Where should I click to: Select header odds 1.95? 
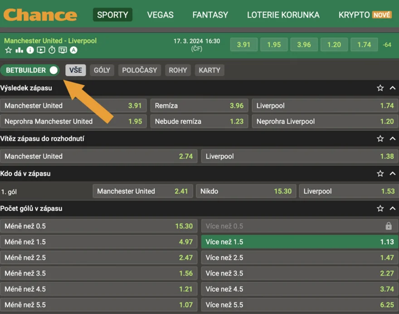[x=274, y=45]
